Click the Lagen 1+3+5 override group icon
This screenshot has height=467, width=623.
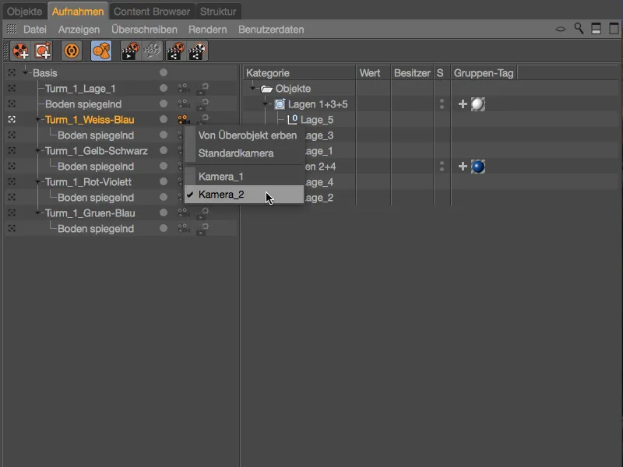280,104
